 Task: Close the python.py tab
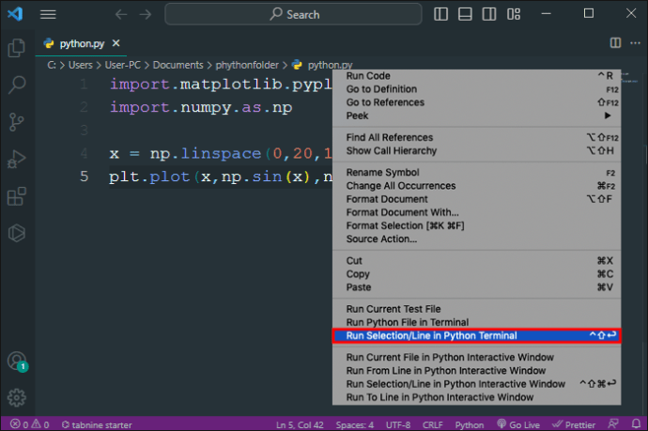(x=116, y=43)
